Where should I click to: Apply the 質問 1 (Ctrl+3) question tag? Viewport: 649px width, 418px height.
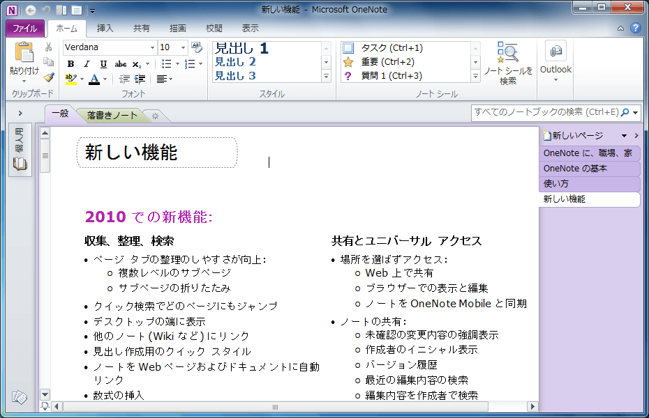click(x=383, y=76)
